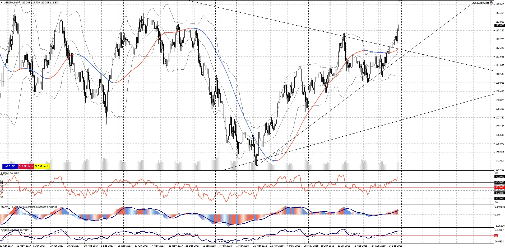Click the red QQE 50 level tag
Viewport: 505px width, 249px height.
(496, 236)
